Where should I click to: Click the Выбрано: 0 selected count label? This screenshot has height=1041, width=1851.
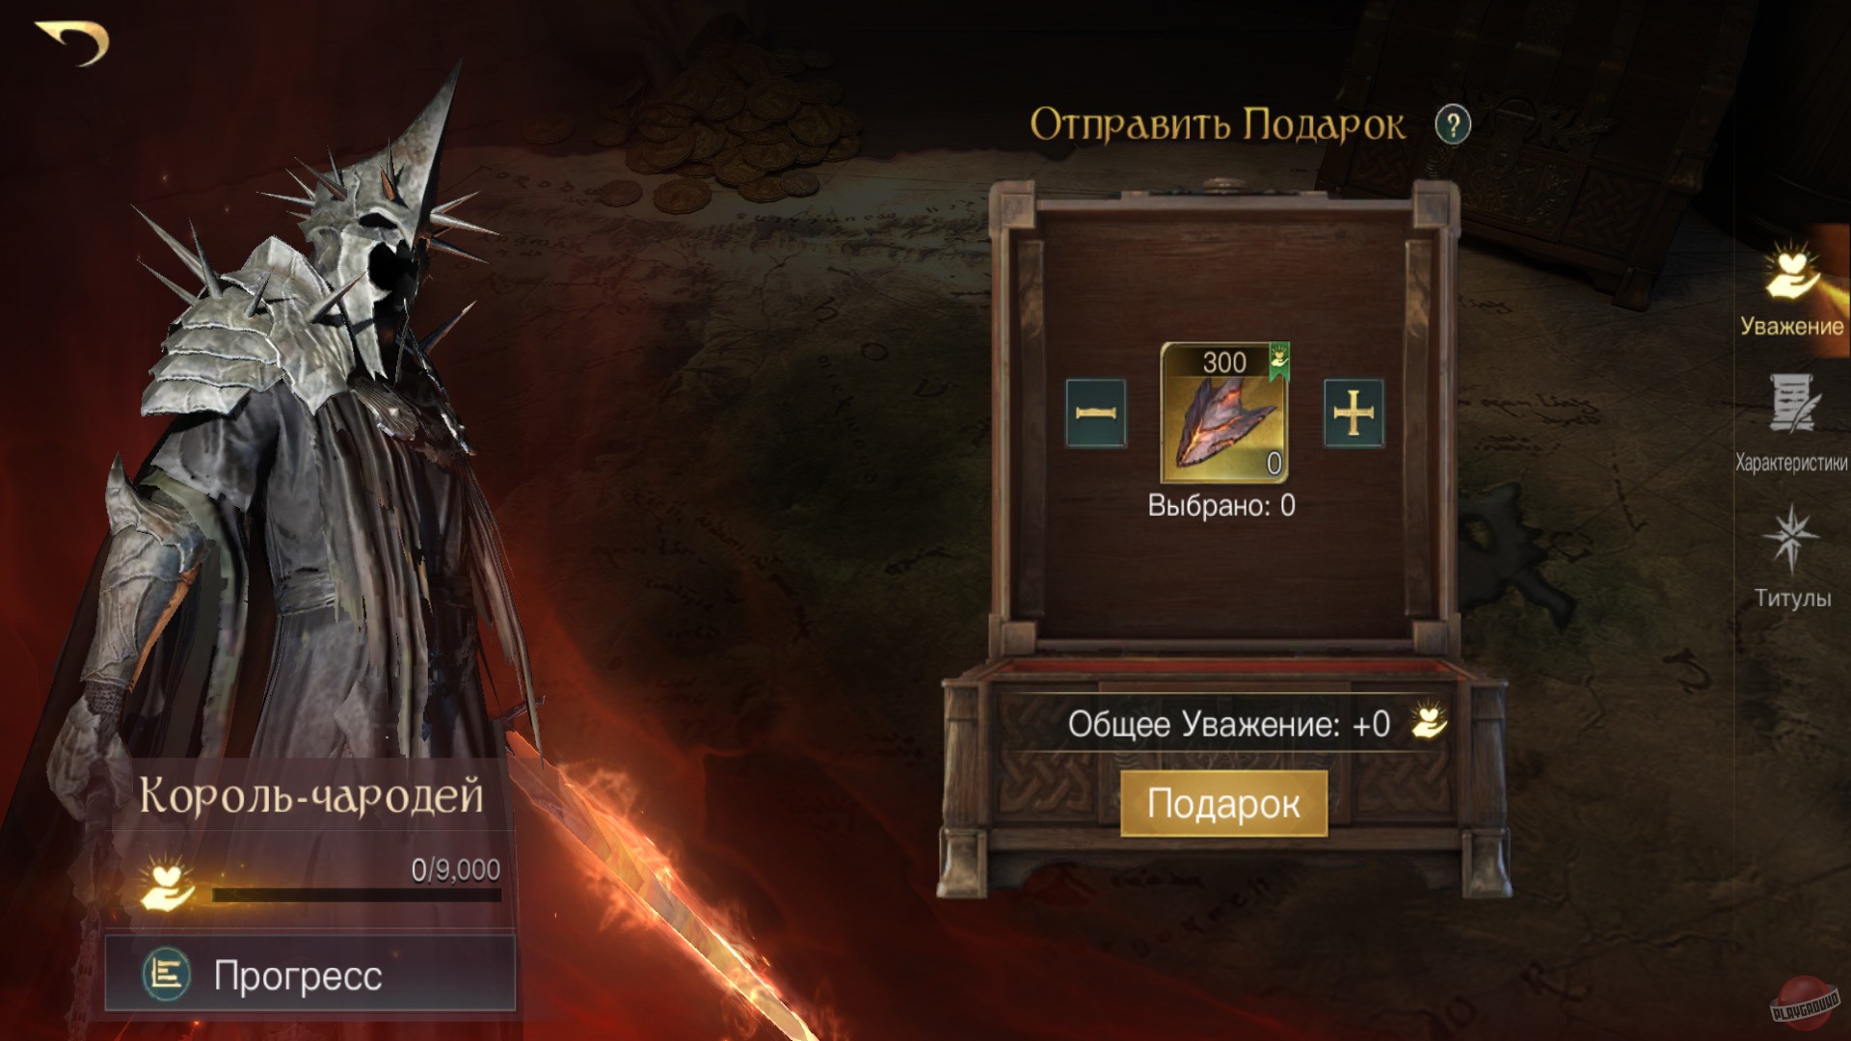[1221, 505]
